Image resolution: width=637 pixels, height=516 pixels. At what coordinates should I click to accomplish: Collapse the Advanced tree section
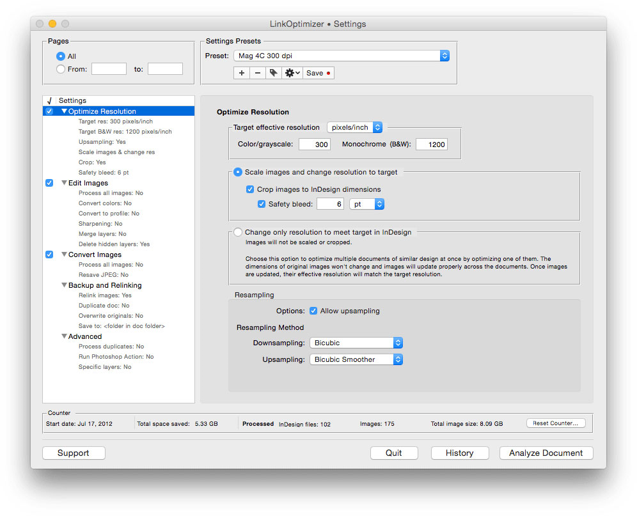64,336
